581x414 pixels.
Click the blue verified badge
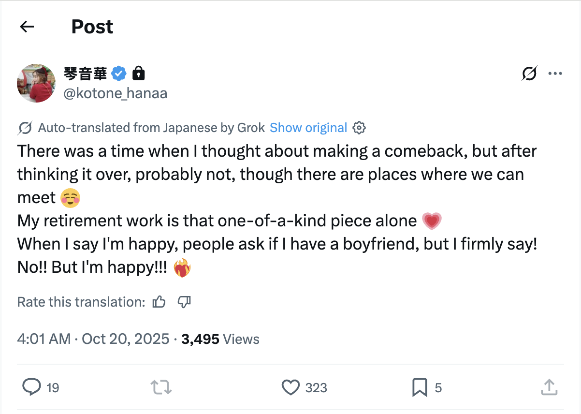click(119, 74)
